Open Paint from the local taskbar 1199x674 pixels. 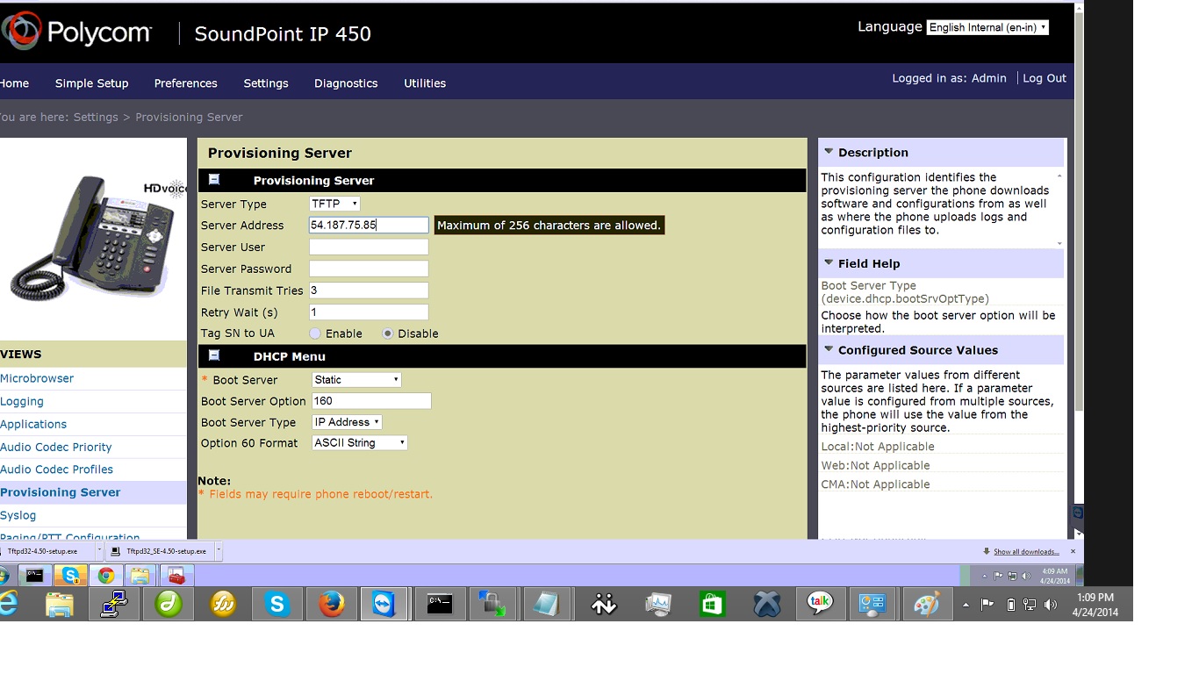[x=927, y=604]
